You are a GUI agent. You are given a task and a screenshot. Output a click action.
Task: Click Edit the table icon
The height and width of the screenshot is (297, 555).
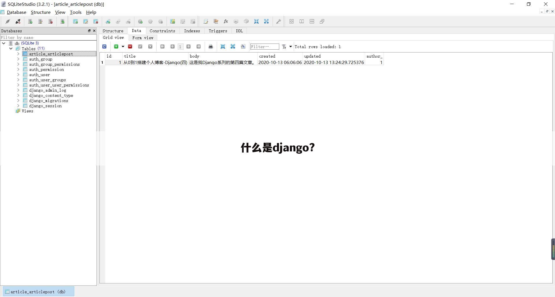(x=86, y=21)
